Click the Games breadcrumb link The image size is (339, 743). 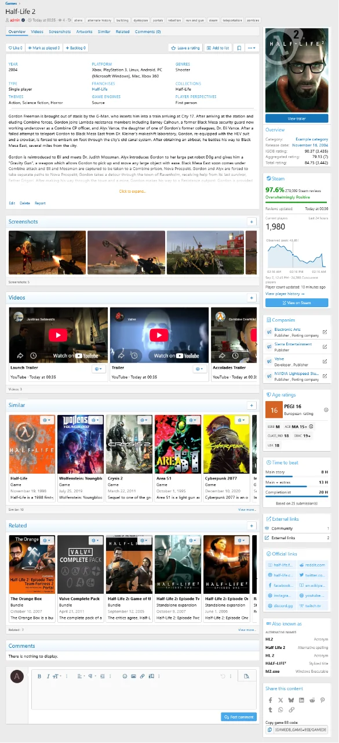click(10, 3)
